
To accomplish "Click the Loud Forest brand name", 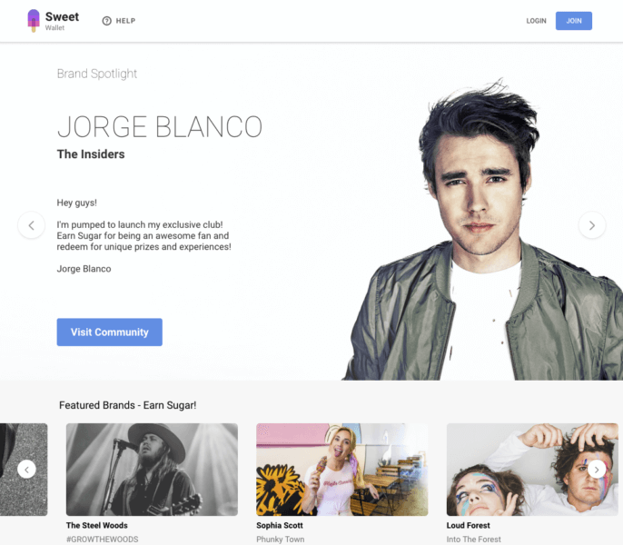I will 468,525.
